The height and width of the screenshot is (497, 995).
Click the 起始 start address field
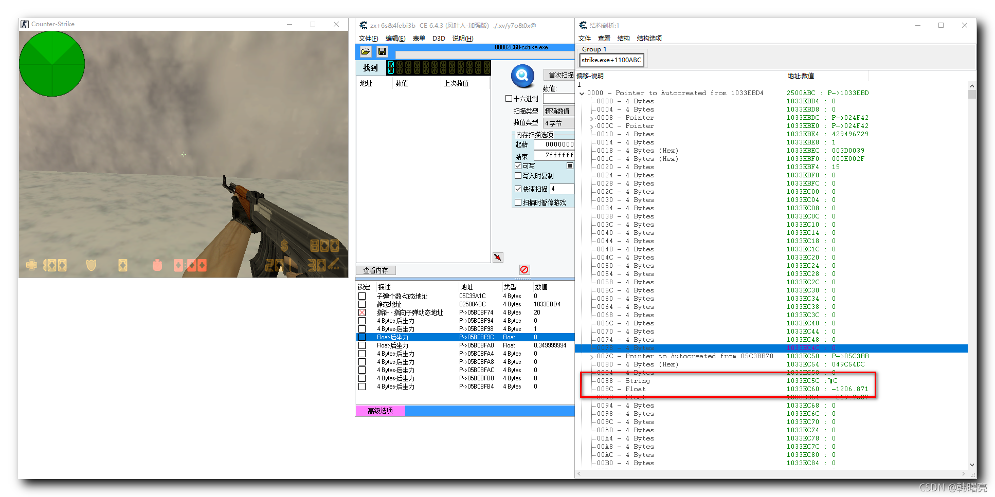[554, 144]
